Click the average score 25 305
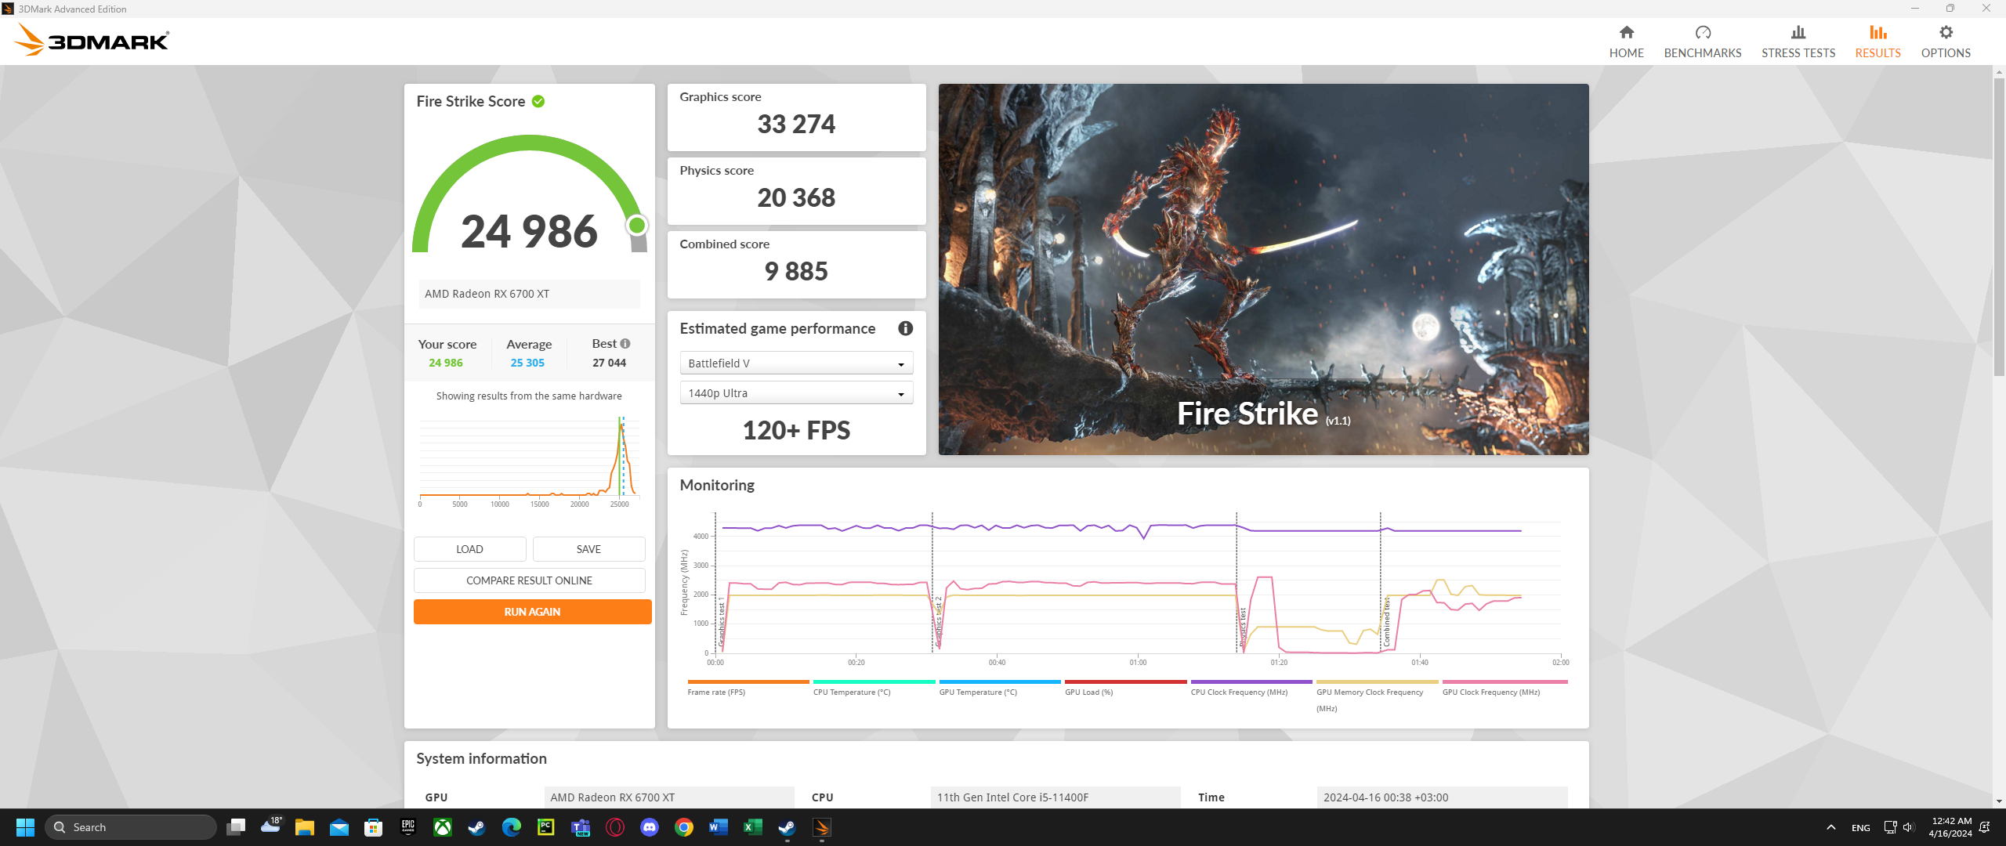This screenshot has height=846, width=2006. pos(527,363)
